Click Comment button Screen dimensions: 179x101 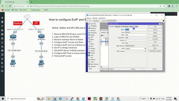tap(155, 39)
